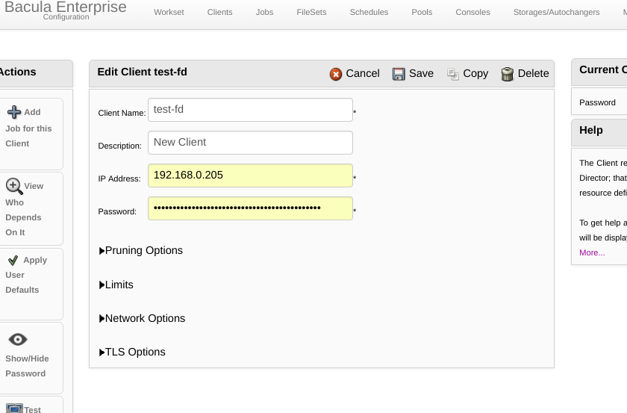627x413 pixels.
Task: Open the Clients menu
Action: 219,13
